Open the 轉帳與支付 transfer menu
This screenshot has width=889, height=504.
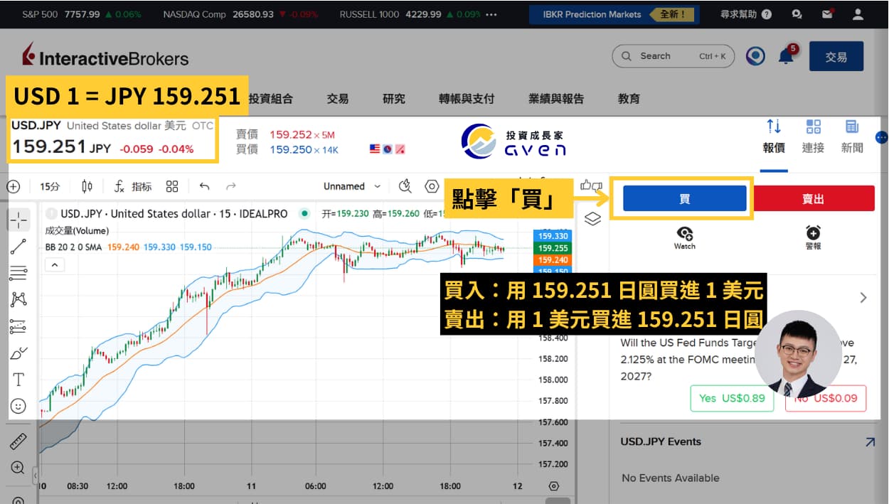(467, 99)
